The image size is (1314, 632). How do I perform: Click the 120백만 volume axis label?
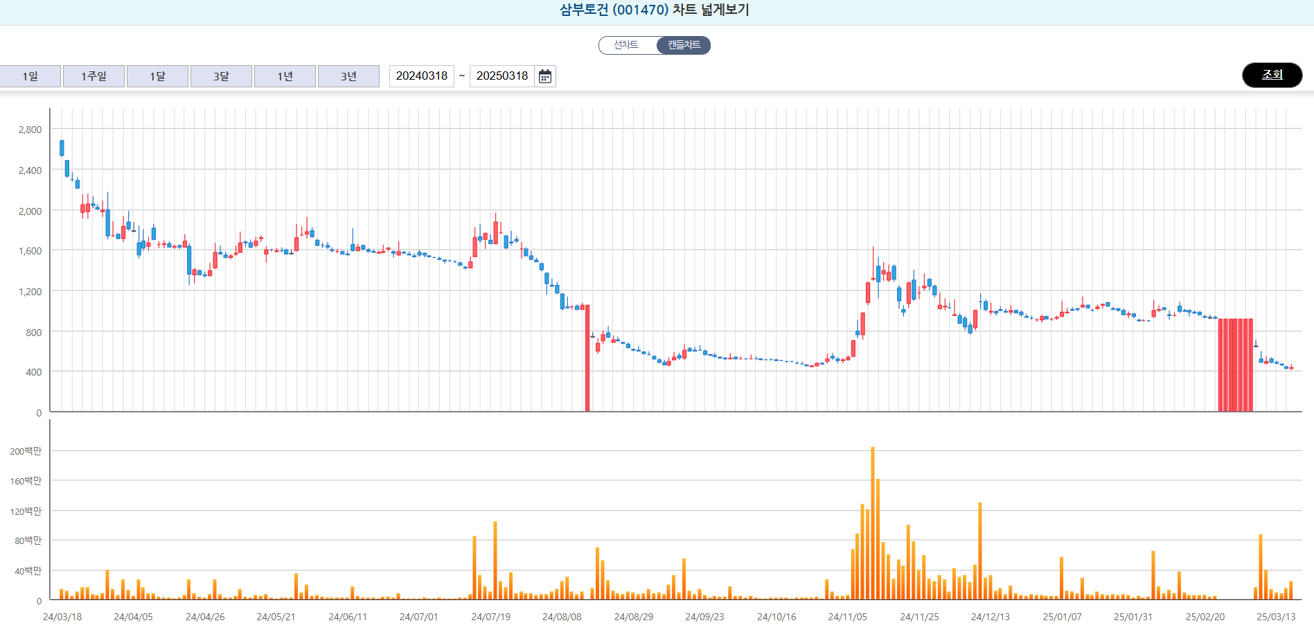[26, 511]
